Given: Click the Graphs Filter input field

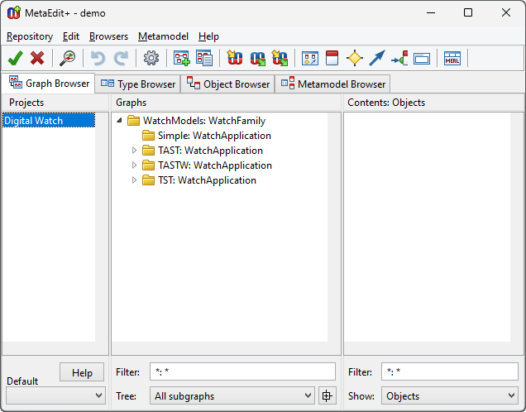Looking at the screenshot, I should pyautogui.click(x=242, y=371).
